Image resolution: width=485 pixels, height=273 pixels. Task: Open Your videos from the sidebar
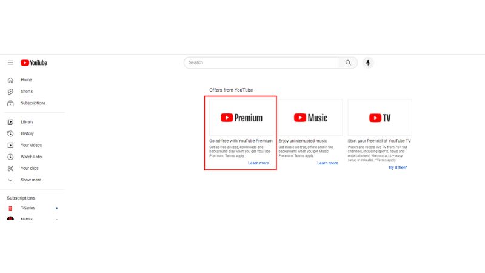coord(32,145)
